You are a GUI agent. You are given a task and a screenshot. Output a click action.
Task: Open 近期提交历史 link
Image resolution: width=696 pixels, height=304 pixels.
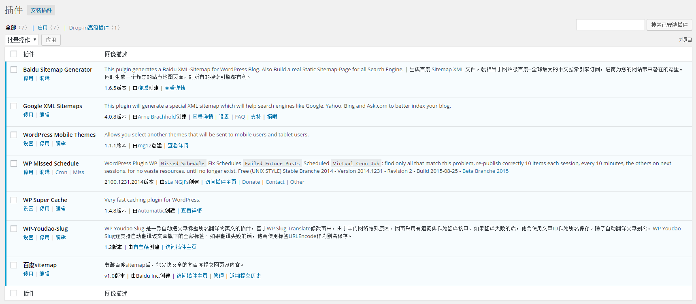tap(245, 276)
